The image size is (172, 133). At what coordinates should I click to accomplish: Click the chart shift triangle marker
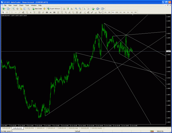point(133,15)
